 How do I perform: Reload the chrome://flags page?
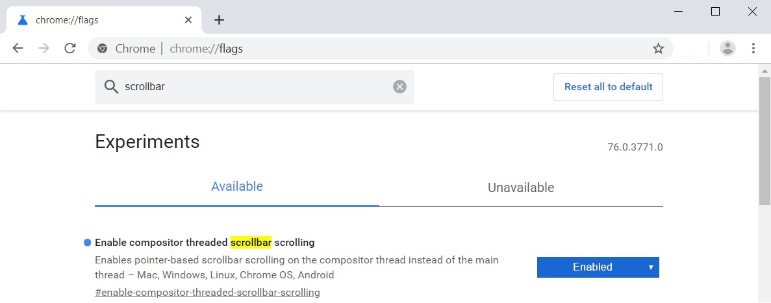point(70,49)
